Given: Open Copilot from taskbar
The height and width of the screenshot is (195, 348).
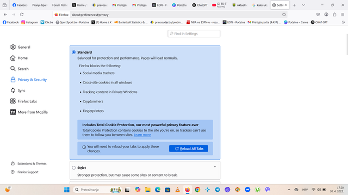Looking at the screenshot, I should click(138, 190).
